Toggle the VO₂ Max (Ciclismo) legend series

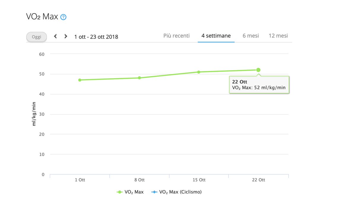tap(177, 192)
